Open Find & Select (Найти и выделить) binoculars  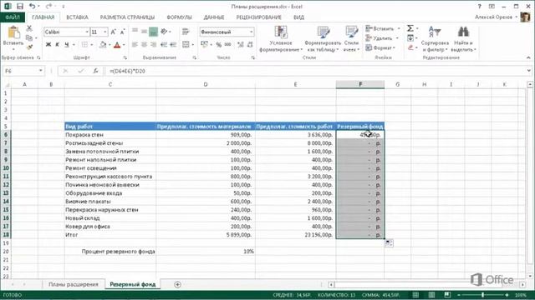pyautogui.click(x=463, y=39)
